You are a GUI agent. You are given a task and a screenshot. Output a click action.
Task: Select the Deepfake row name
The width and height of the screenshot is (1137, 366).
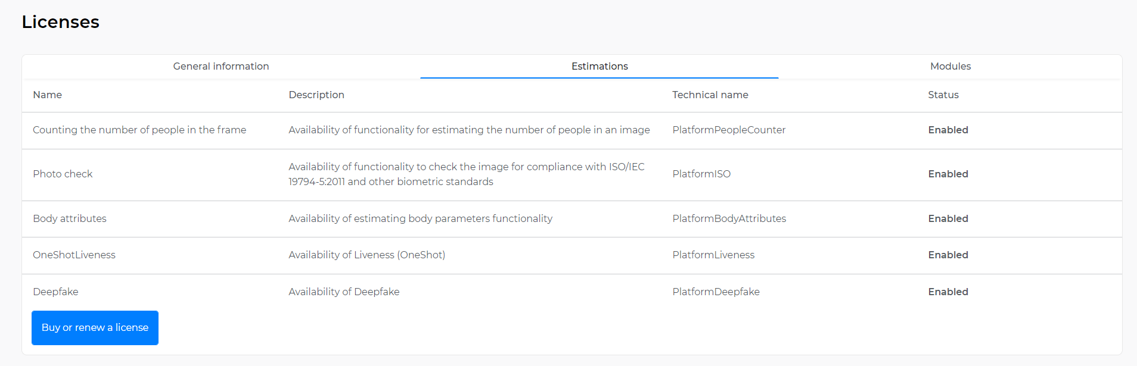(55, 292)
